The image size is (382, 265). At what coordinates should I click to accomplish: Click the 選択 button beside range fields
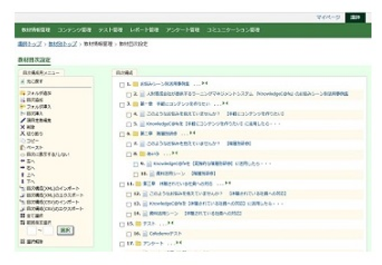tap(65, 230)
